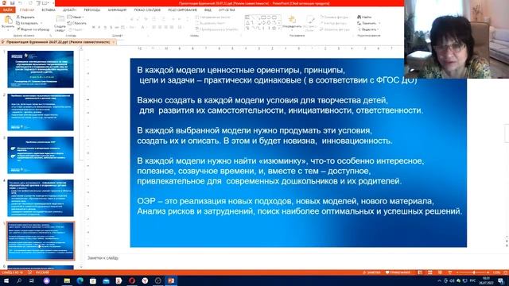The height and width of the screenshot is (286, 509).
Task: Open Yandex Browser from the taskbar
Action: click(x=145, y=280)
